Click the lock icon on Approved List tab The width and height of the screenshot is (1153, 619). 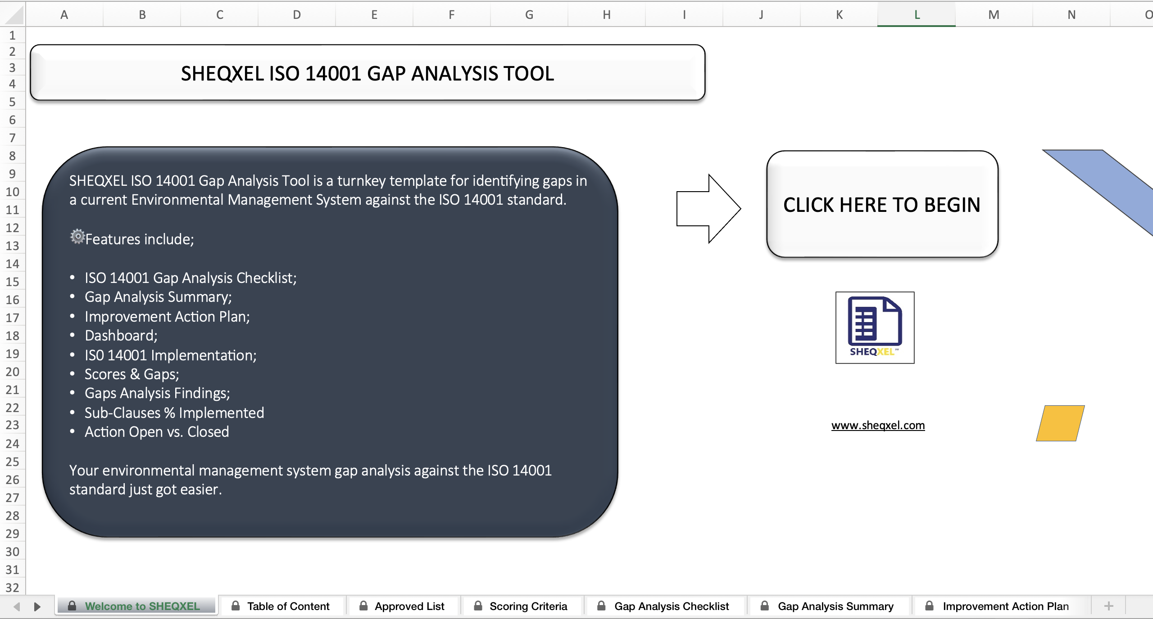pos(363,606)
